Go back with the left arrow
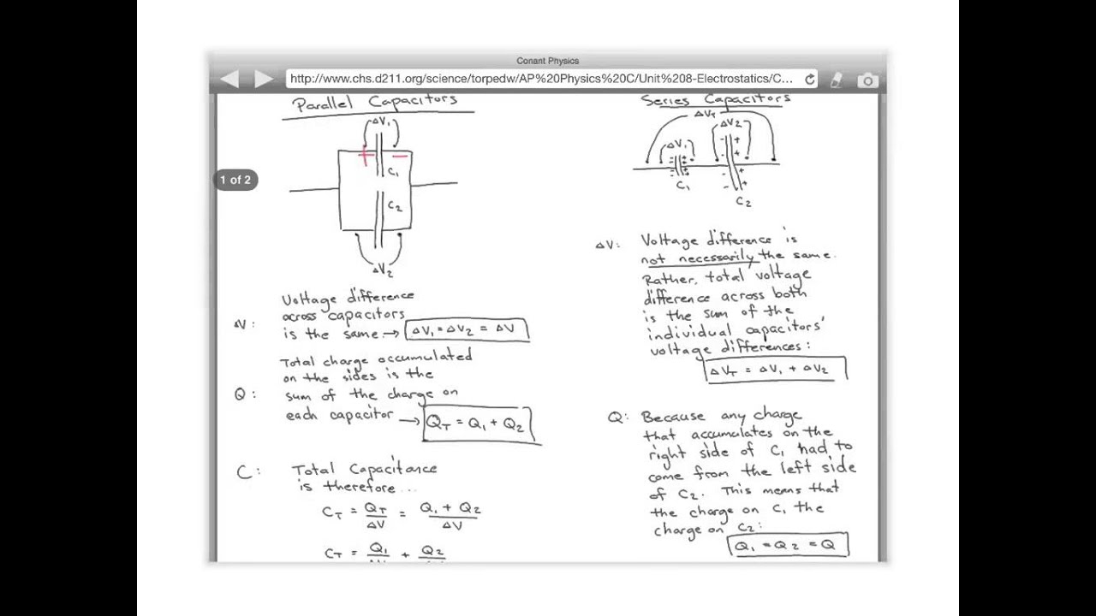 tap(229, 80)
